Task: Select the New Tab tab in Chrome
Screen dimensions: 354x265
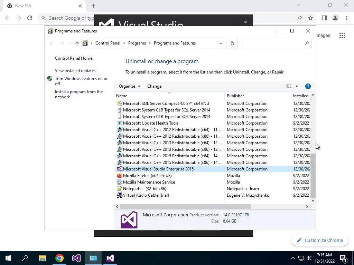Action: (44, 6)
